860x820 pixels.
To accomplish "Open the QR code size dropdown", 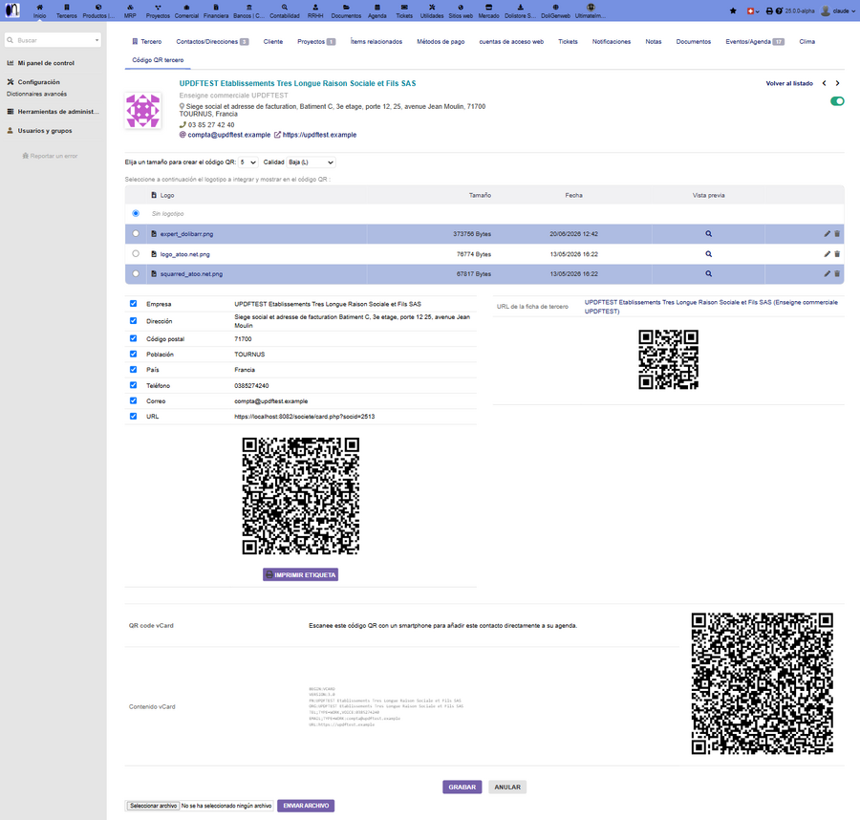I will pyautogui.click(x=248, y=162).
